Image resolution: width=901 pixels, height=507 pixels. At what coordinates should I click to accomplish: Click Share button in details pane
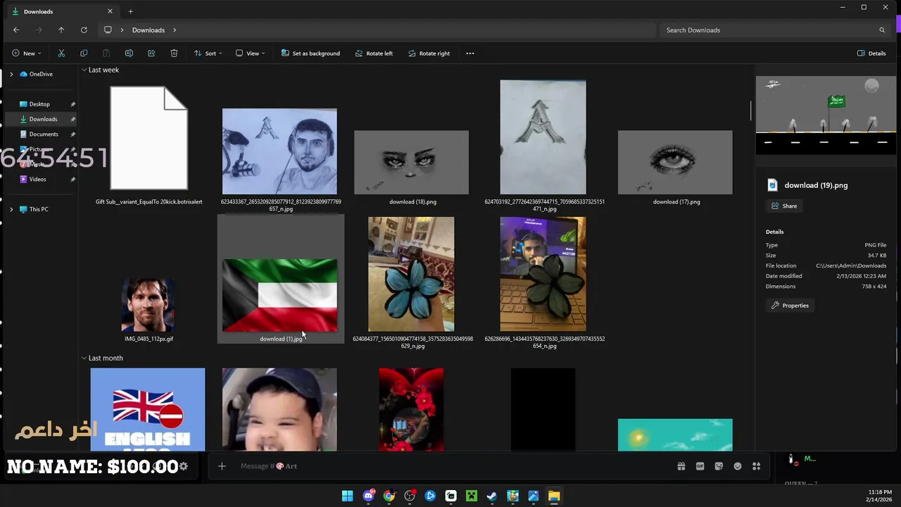click(x=784, y=206)
